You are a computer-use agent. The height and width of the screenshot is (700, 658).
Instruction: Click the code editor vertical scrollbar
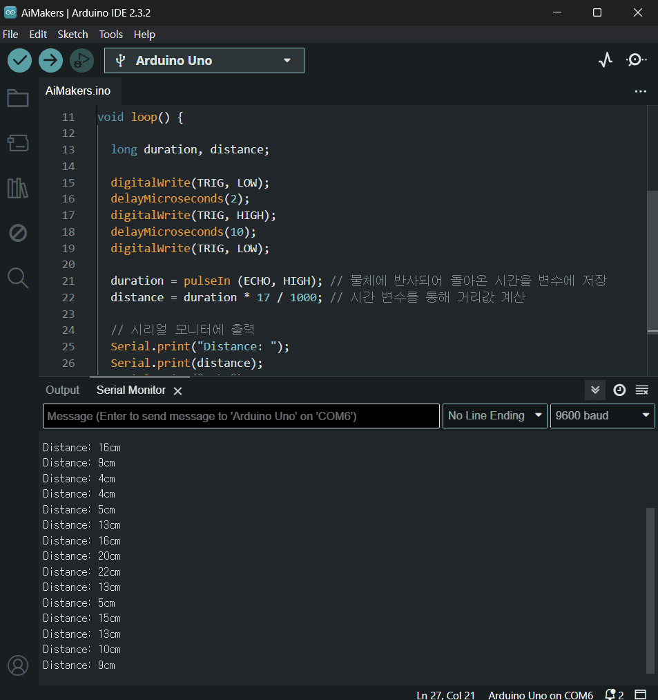tap(652, 263)
